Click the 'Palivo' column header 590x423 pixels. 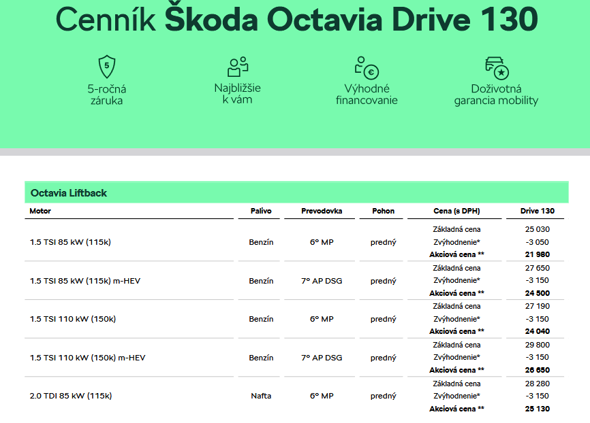click(x=261, y=211)
